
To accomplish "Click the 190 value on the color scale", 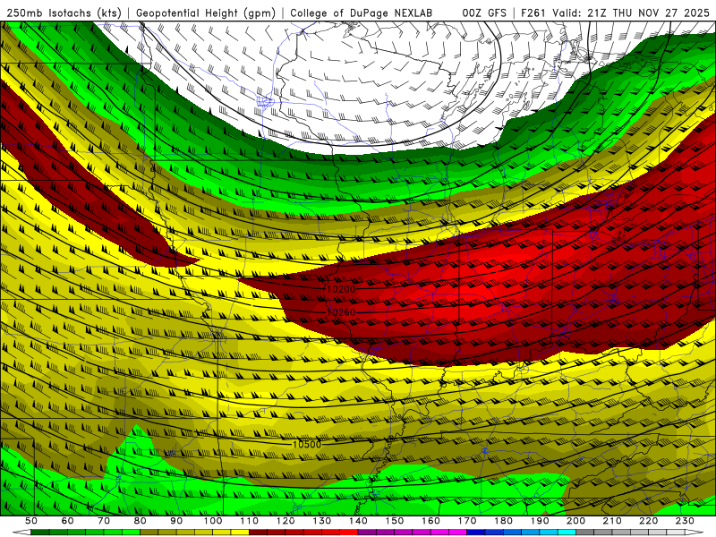I will [x=540, y=521].
